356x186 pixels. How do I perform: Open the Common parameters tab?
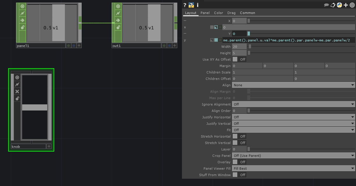tap(247, 13)
